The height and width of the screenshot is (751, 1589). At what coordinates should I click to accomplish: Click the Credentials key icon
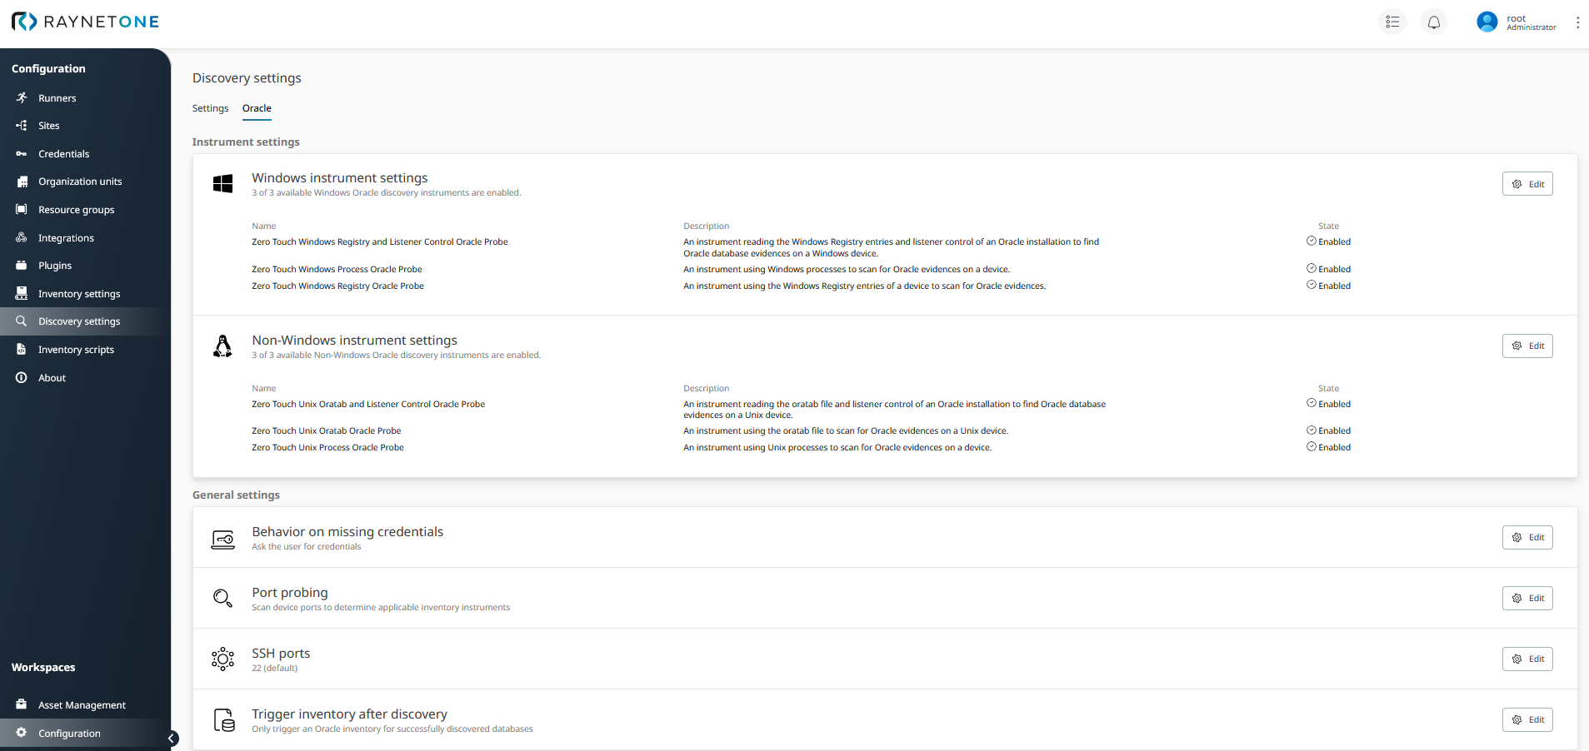point(22,154)
